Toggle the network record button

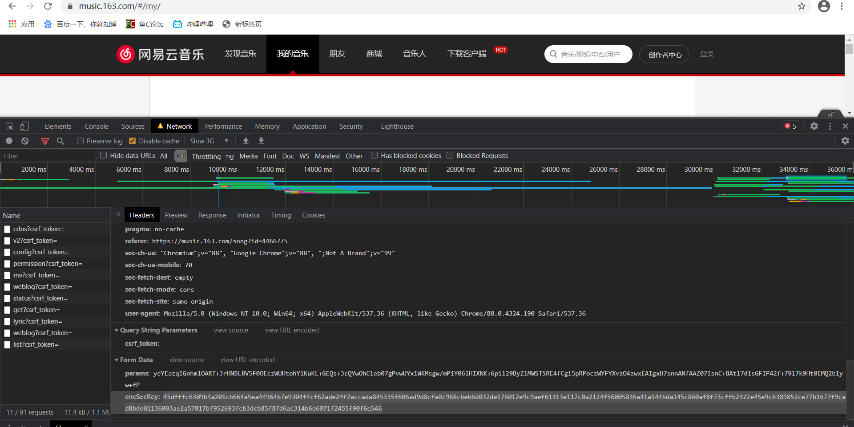coord(9,141)
